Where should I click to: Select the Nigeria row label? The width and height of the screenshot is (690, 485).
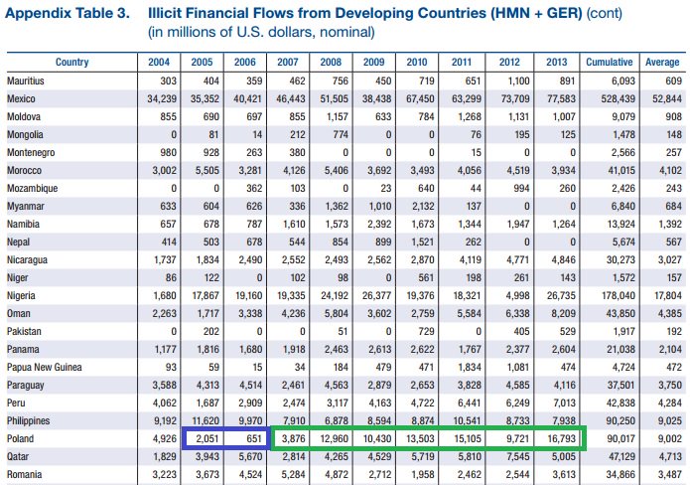coord(21,295)
